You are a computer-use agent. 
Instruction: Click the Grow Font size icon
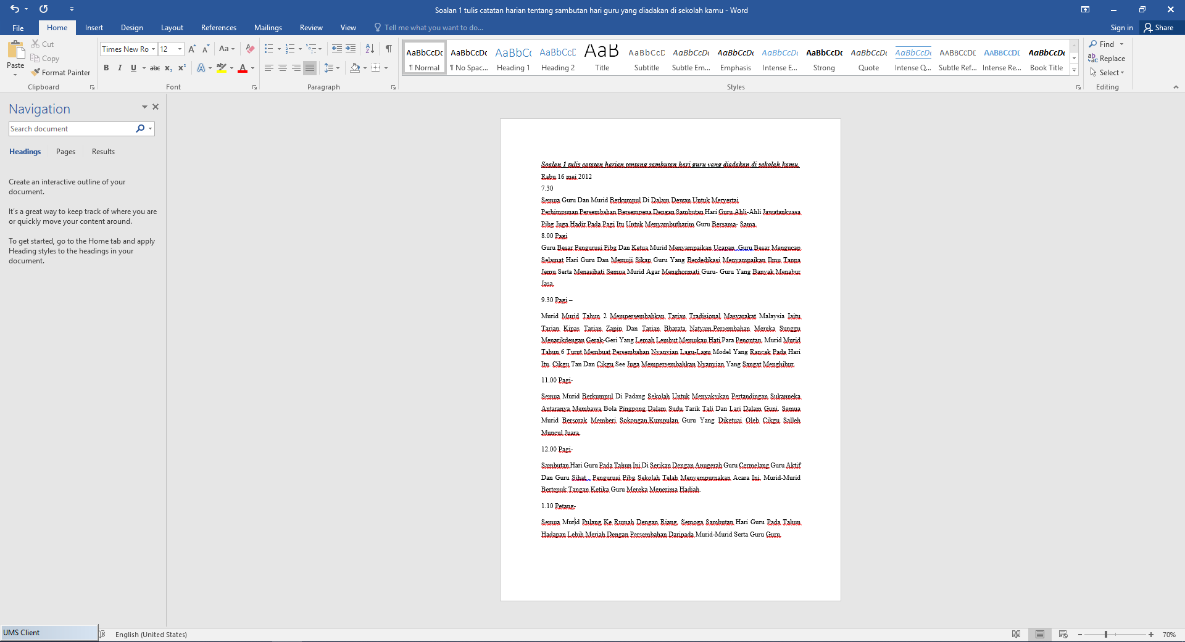(x=192, y=49)
